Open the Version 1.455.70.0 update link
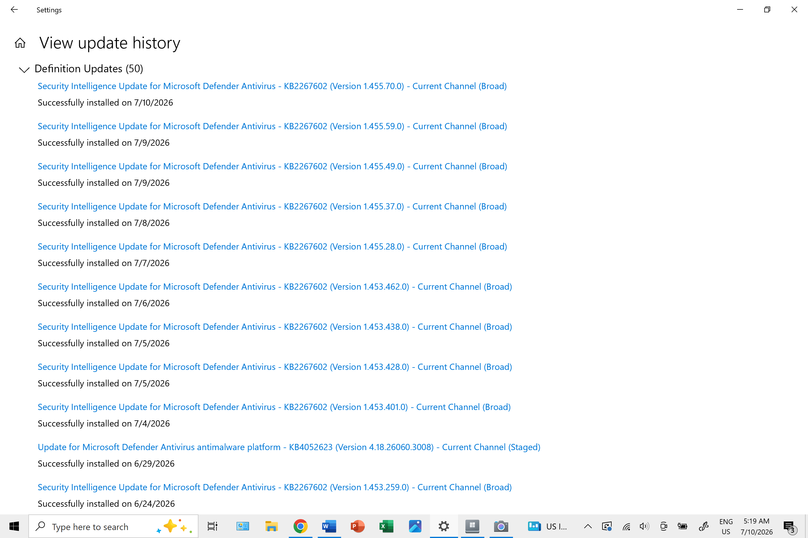The width and height of the screenshot is (808, 538). coord(272,86)
